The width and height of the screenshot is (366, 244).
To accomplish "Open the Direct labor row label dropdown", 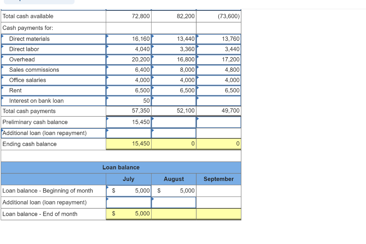I will coord(54,49).
